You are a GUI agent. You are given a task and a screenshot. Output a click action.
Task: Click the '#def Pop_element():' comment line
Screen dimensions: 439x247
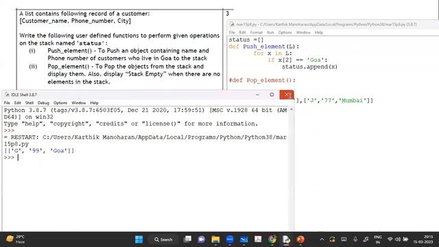(x=262, y=80)
